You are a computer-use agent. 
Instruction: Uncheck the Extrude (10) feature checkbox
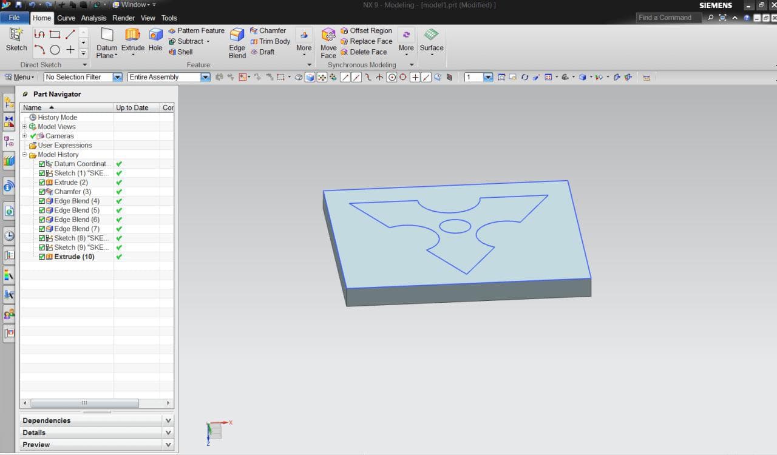42,257
